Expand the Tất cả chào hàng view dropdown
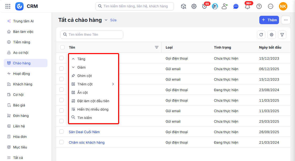 (106, 20)
